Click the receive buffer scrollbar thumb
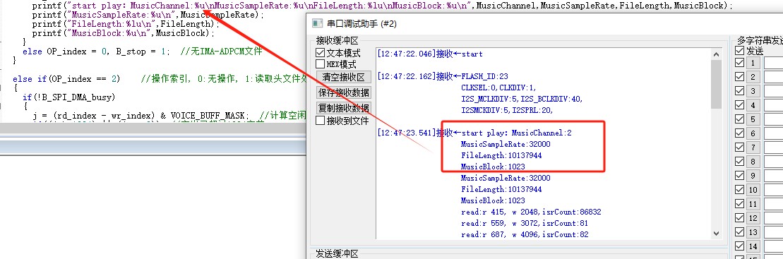 (x=717, y=84)
